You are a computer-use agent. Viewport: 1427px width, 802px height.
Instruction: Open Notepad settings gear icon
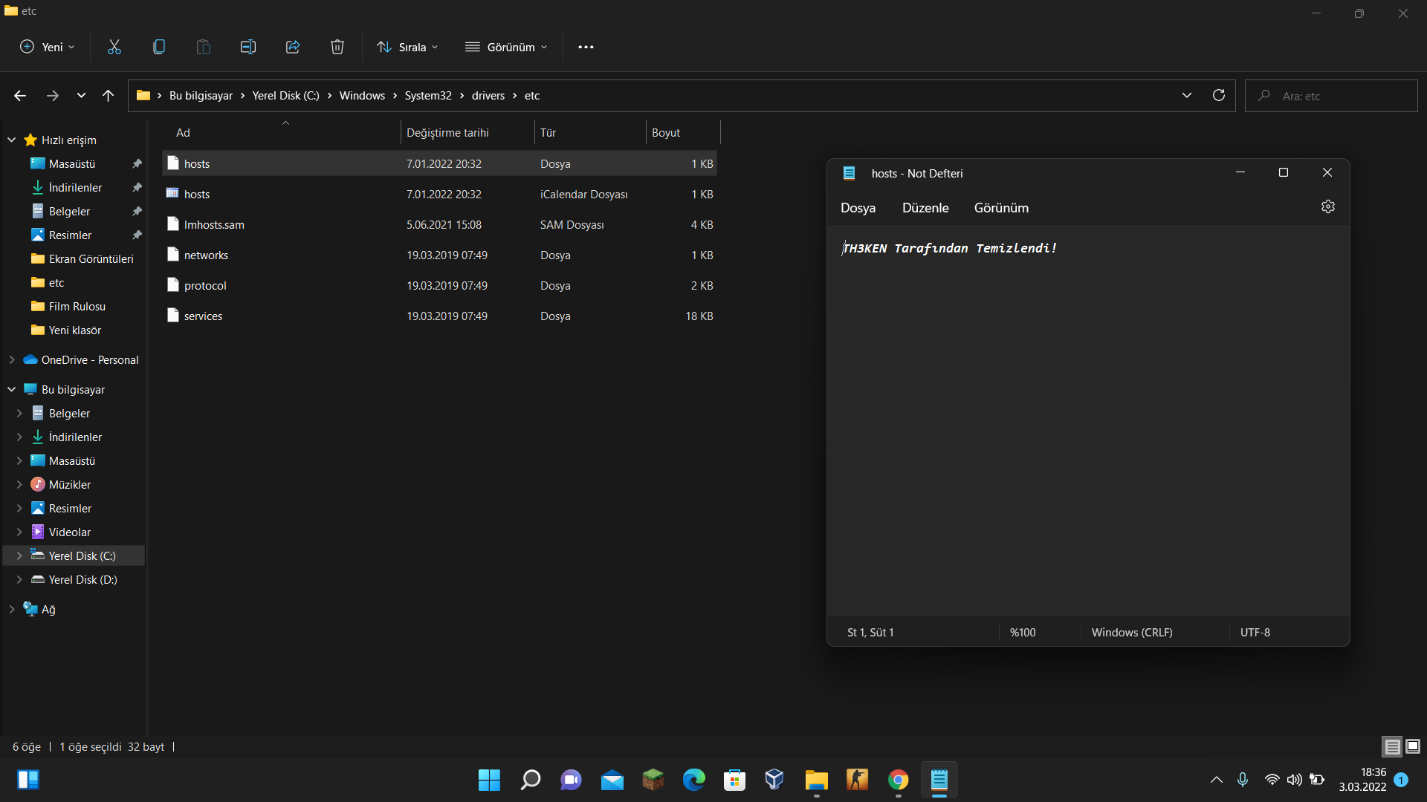coord(1327,207)
